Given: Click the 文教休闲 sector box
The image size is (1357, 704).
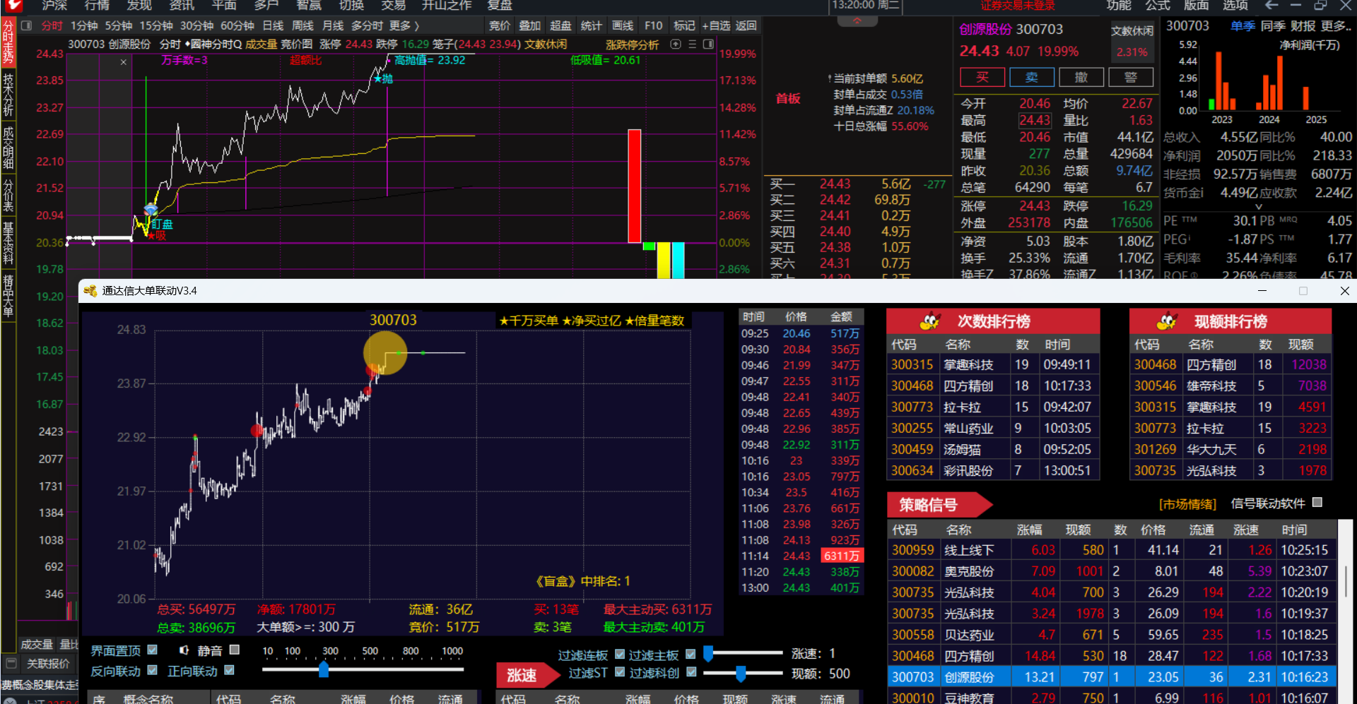Looking at the screenshot, I should [x=1132, y=41].
